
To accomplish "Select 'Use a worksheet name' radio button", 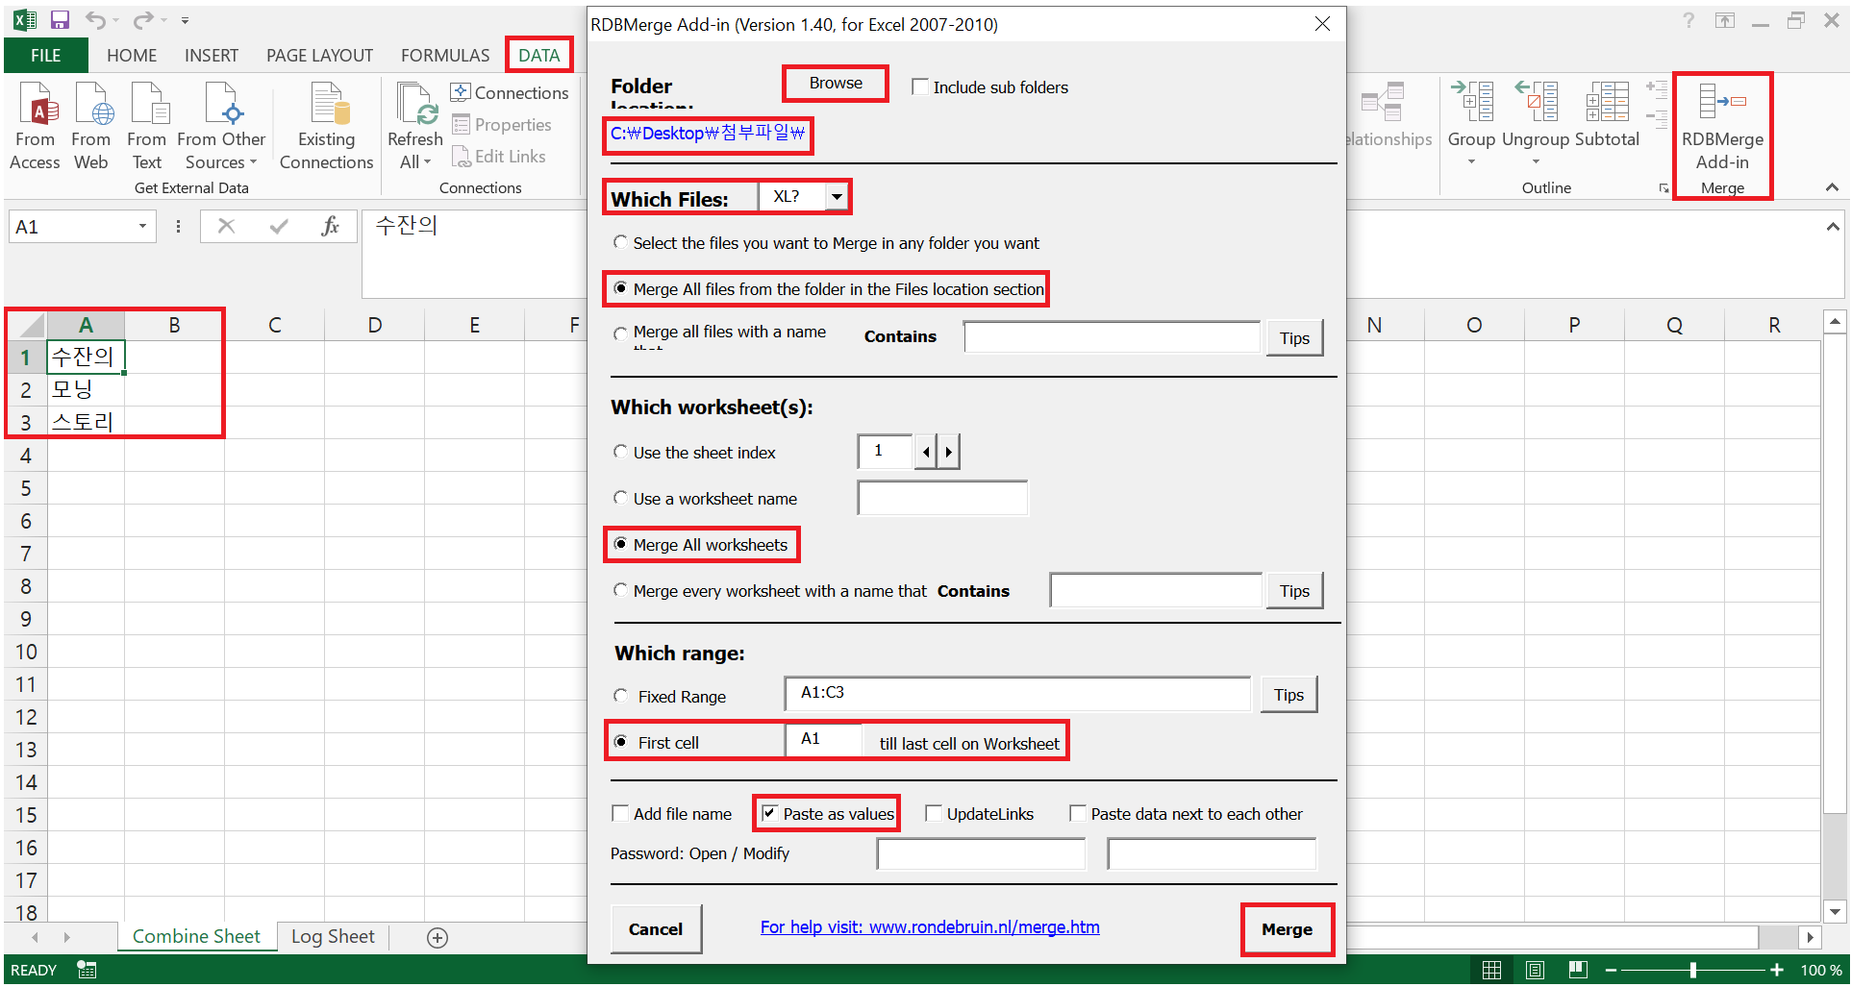I will [620, 498].
